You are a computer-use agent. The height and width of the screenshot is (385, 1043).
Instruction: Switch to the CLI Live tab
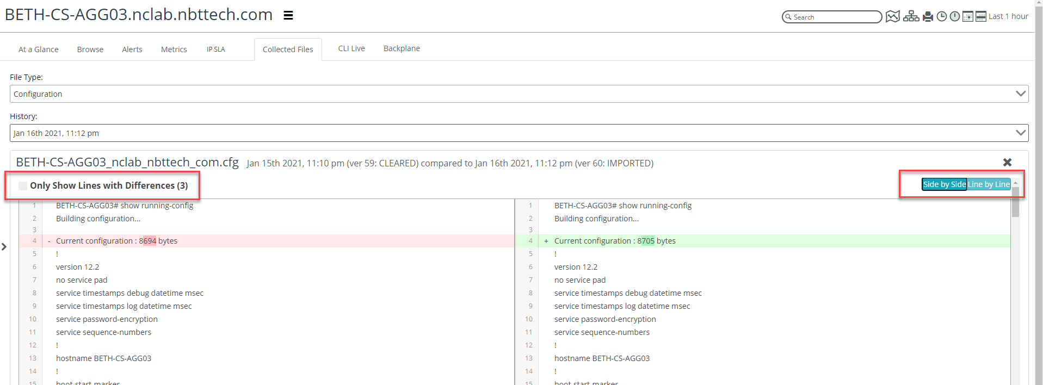(351, 48)
